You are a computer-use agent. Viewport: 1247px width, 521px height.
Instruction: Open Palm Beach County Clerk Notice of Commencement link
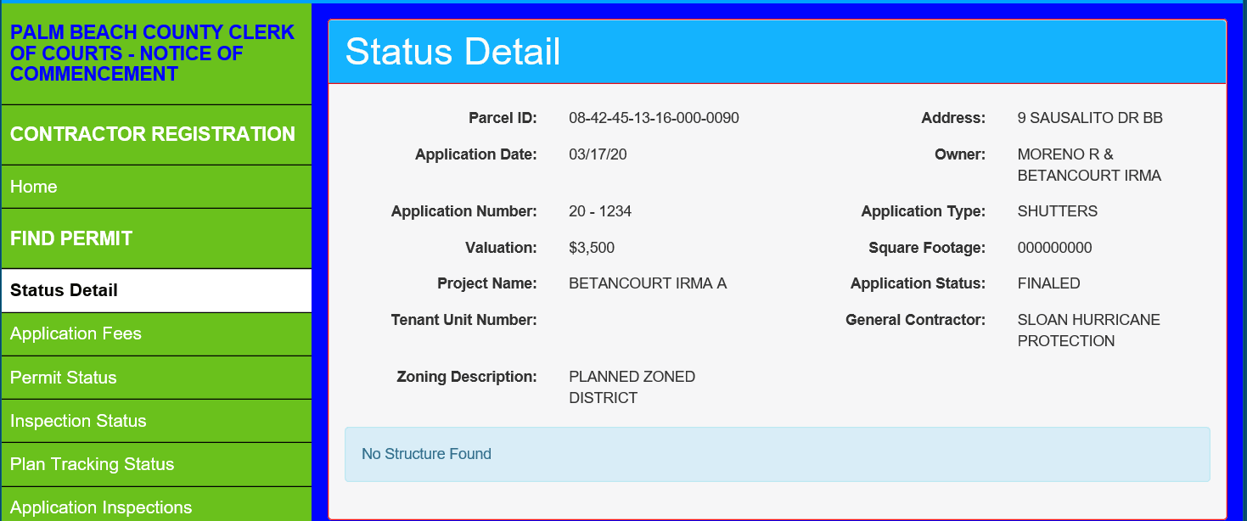pos(153,53)
